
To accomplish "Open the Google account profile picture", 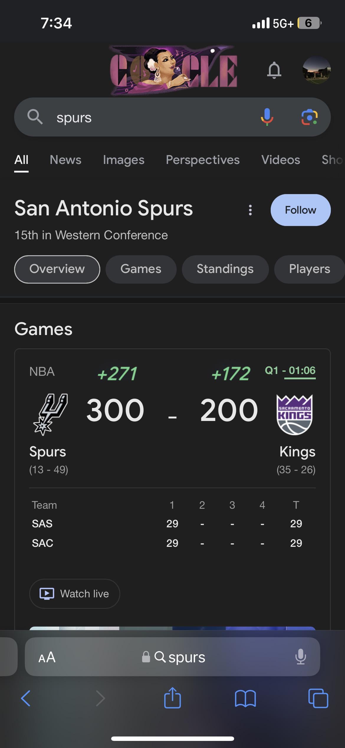I will click(x=316, y=70).
